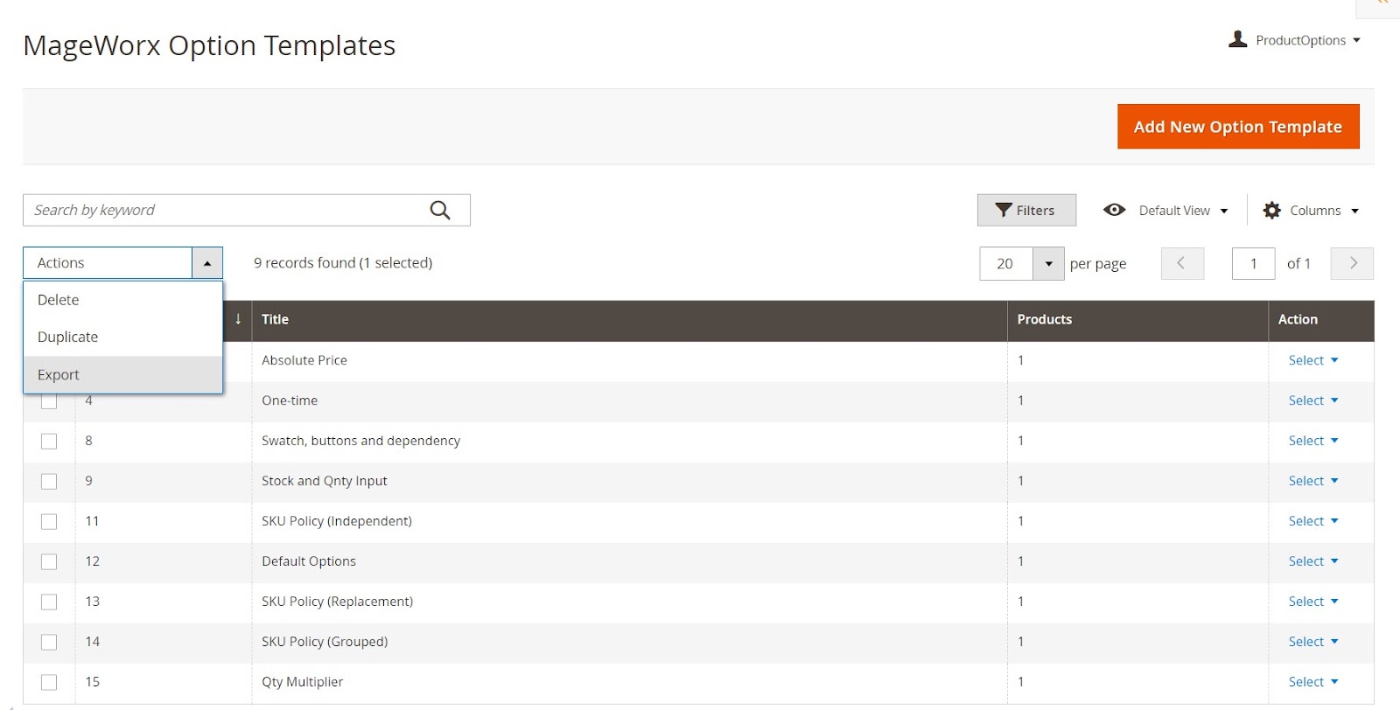Viewport: 1400px width, 710px height.
Task: Tick the checkbox for row 9
Action: point(49,482)
